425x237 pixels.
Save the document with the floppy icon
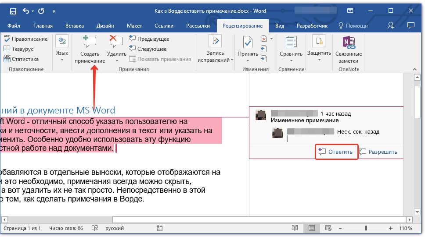(13, 11)
